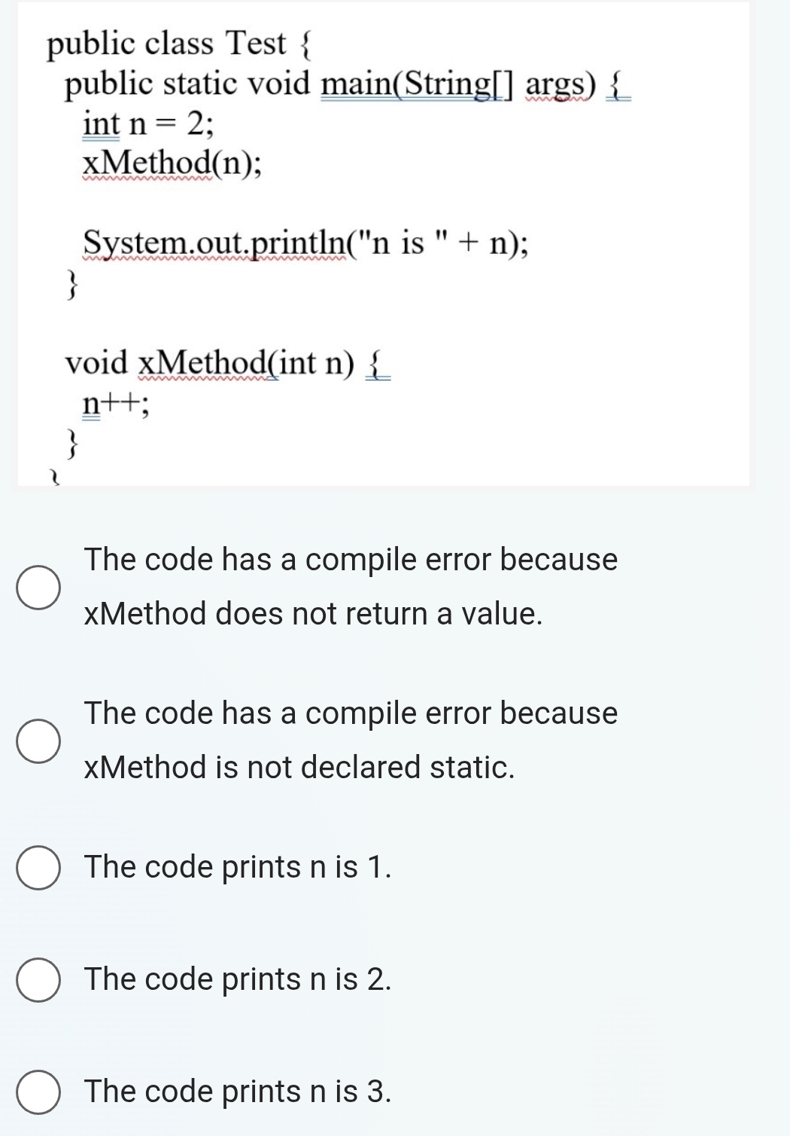Click the System.out.println code line

coord(305,243)
